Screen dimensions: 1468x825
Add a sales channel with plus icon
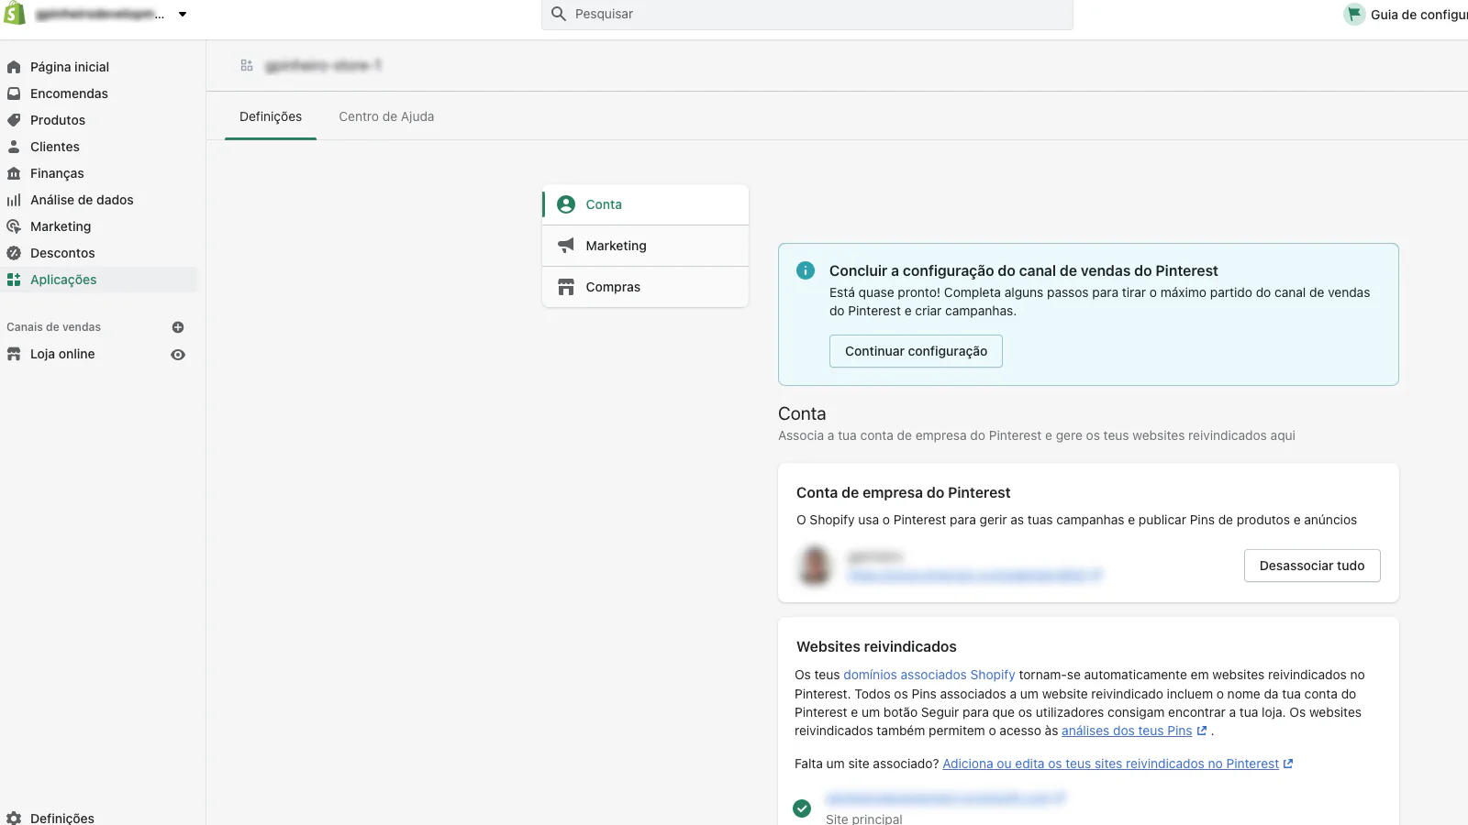178,327
